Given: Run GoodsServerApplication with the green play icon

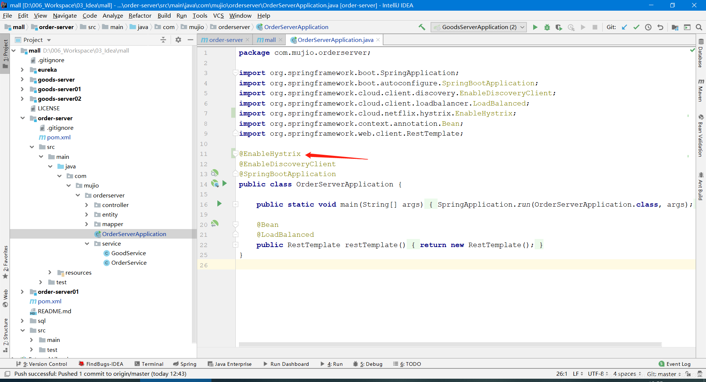Looking at the screenshot, I should click(x=535, y=27).
